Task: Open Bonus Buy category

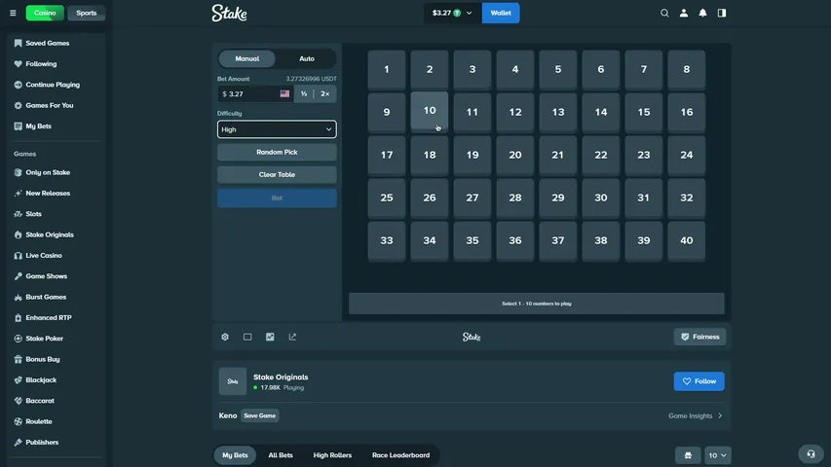Action: point(43,359)
